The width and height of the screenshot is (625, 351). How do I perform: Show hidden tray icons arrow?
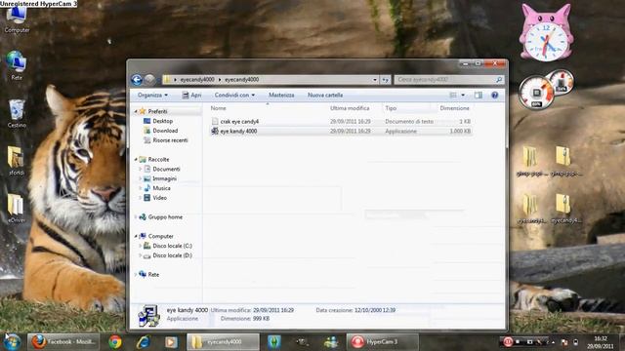(554, 342)
